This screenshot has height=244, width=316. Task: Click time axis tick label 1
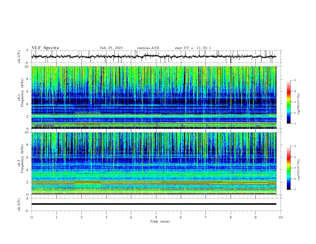click(56, 217)
